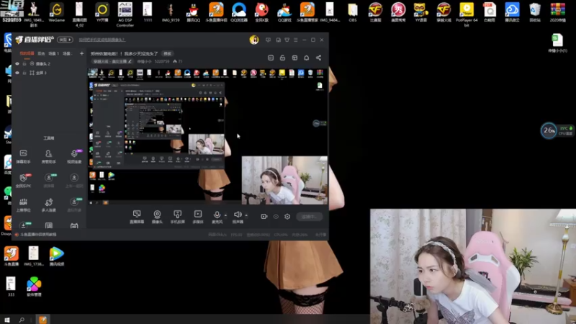The image size is (576, 324).
Task: Click the 直播中 streaming button
Action: 309,217
